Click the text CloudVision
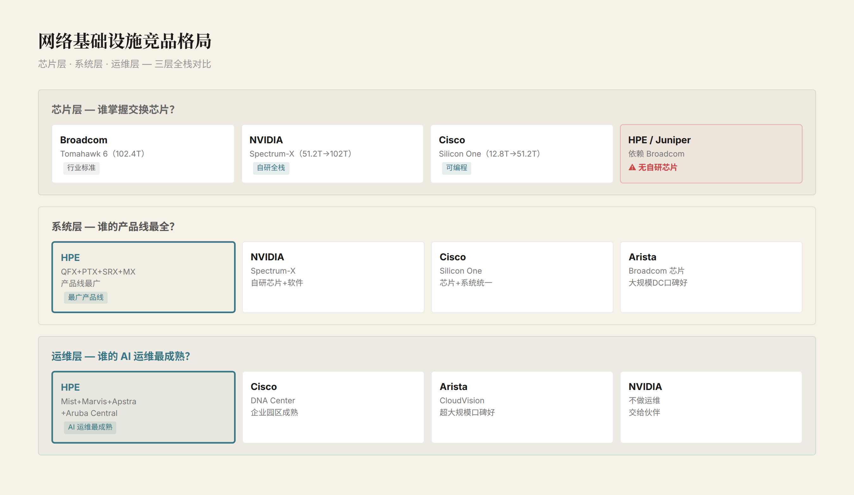Screen dimensions: 854x495 pos(461,400)
